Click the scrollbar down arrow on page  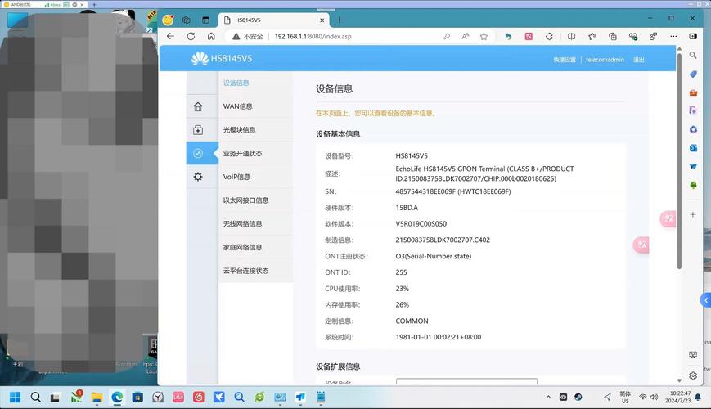pos(679,380)
